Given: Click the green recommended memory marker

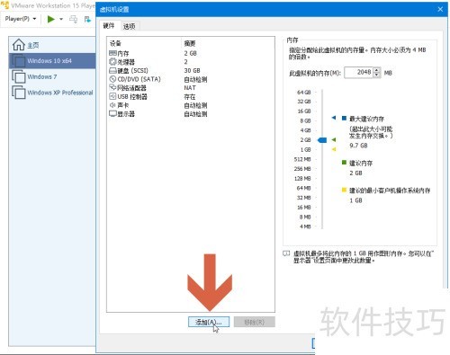Looking at the screenshot, I should click(x=334, y=139).
